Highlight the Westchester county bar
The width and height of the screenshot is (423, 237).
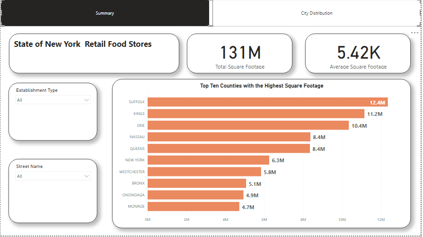click(x=204, y=172)
